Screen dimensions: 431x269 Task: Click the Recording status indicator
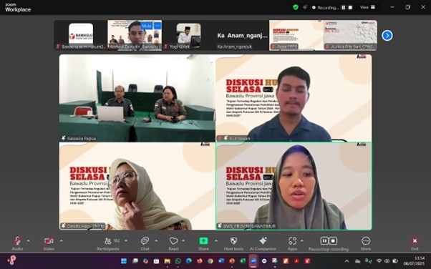point(326,8)
